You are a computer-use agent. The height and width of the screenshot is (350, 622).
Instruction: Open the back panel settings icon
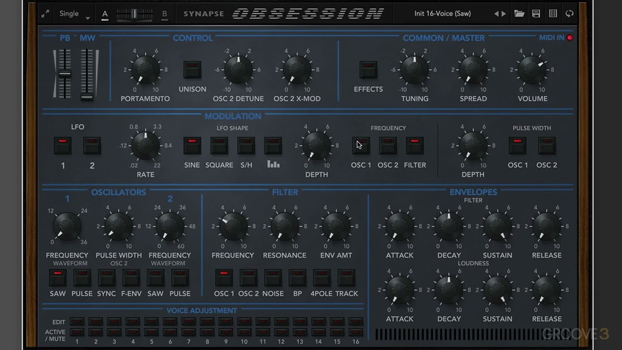553,14
